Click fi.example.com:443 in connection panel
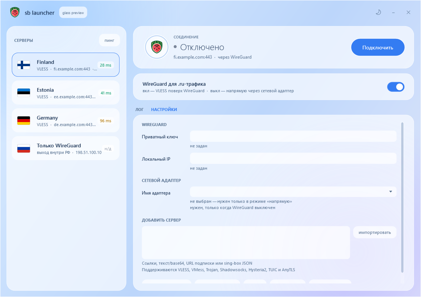The width and height of the screenshot is (421, 297). (193, 57)
